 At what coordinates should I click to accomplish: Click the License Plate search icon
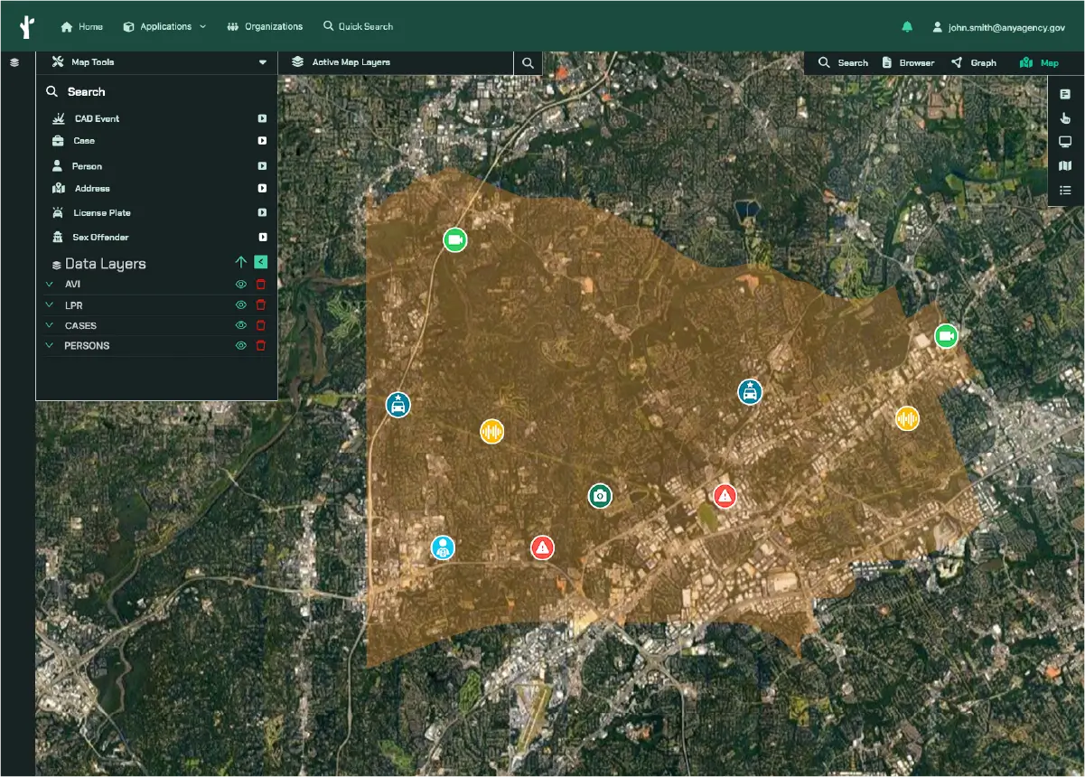click(x=56, y=212)
